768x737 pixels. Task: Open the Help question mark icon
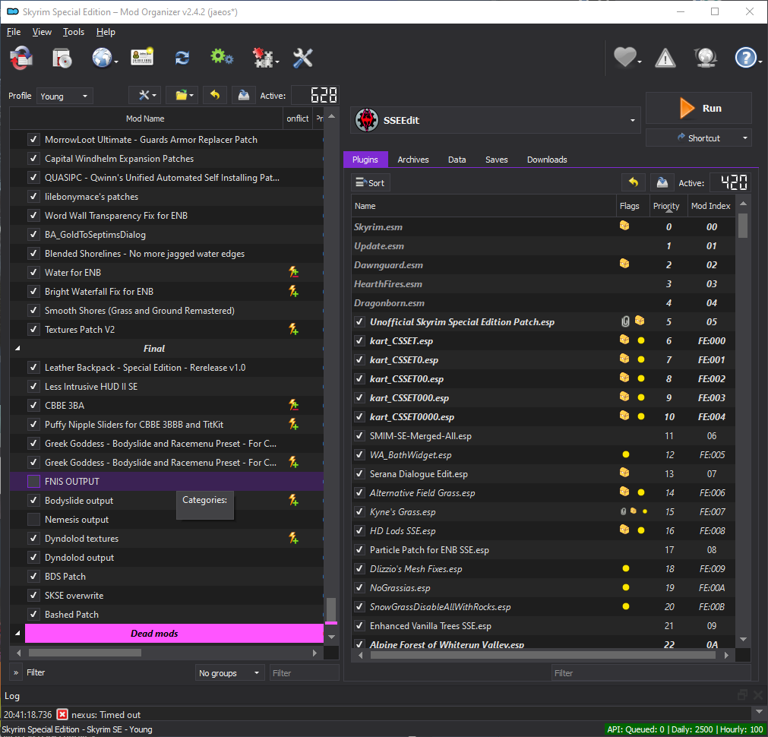745,58
